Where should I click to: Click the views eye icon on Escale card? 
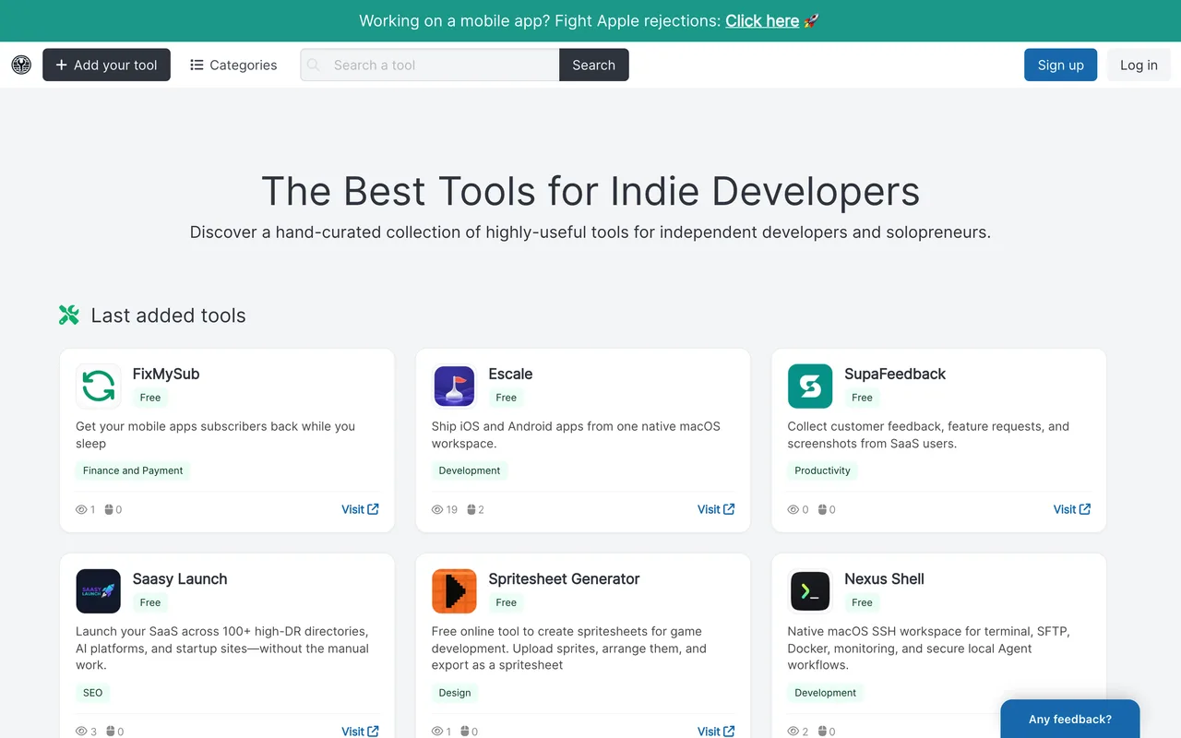437,509
